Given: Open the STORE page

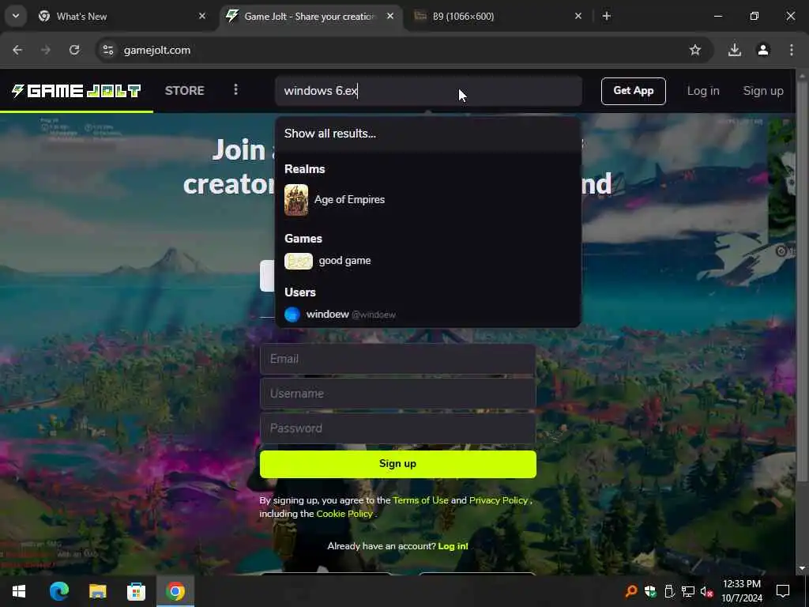Looking at the screenshot, I should click(184, 90).
